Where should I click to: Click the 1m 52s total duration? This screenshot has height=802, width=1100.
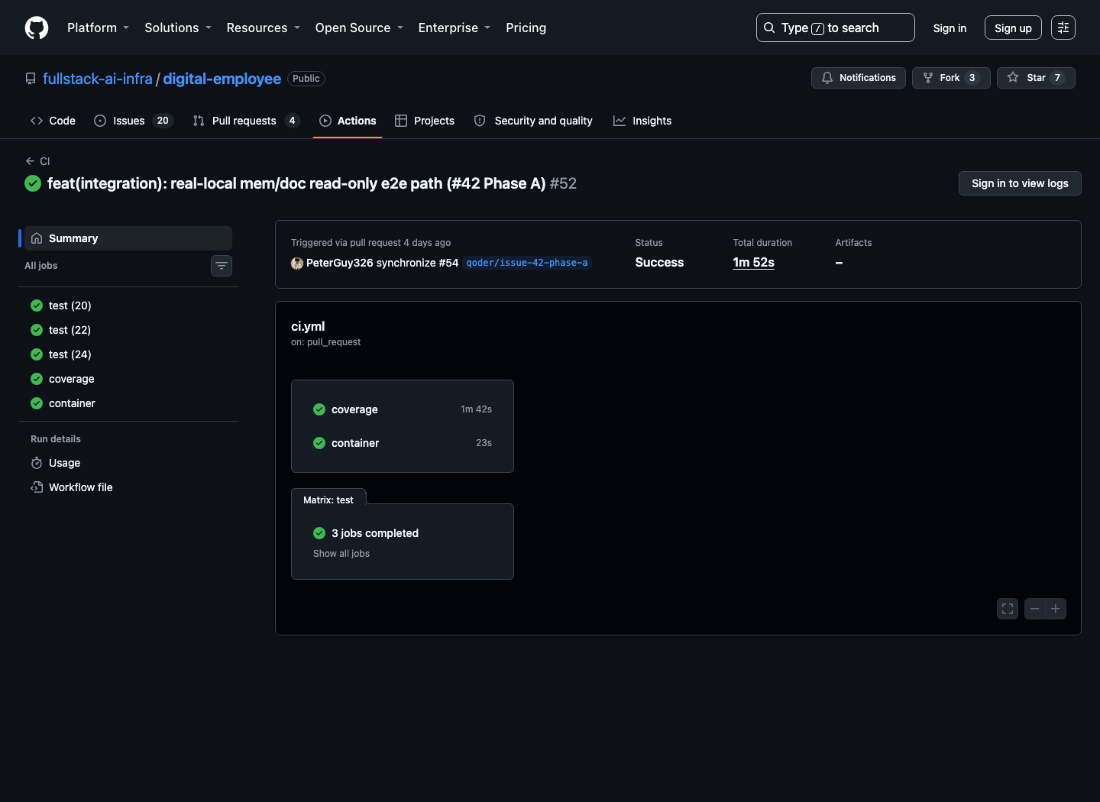pyautogui.click(x=753, y=262)
